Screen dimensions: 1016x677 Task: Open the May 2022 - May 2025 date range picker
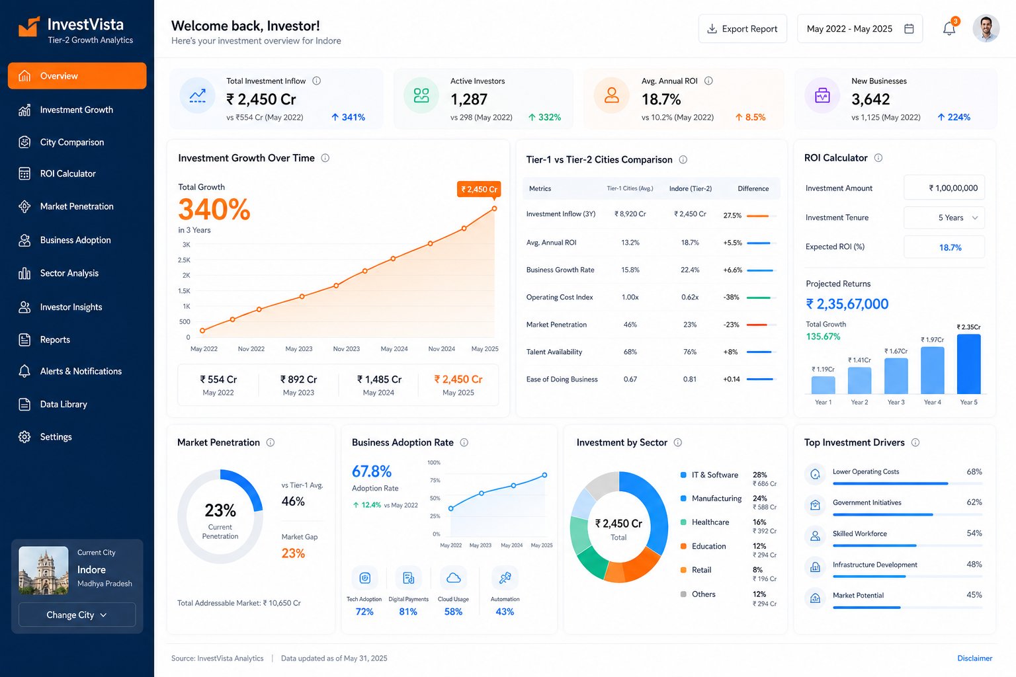(860, 28)
